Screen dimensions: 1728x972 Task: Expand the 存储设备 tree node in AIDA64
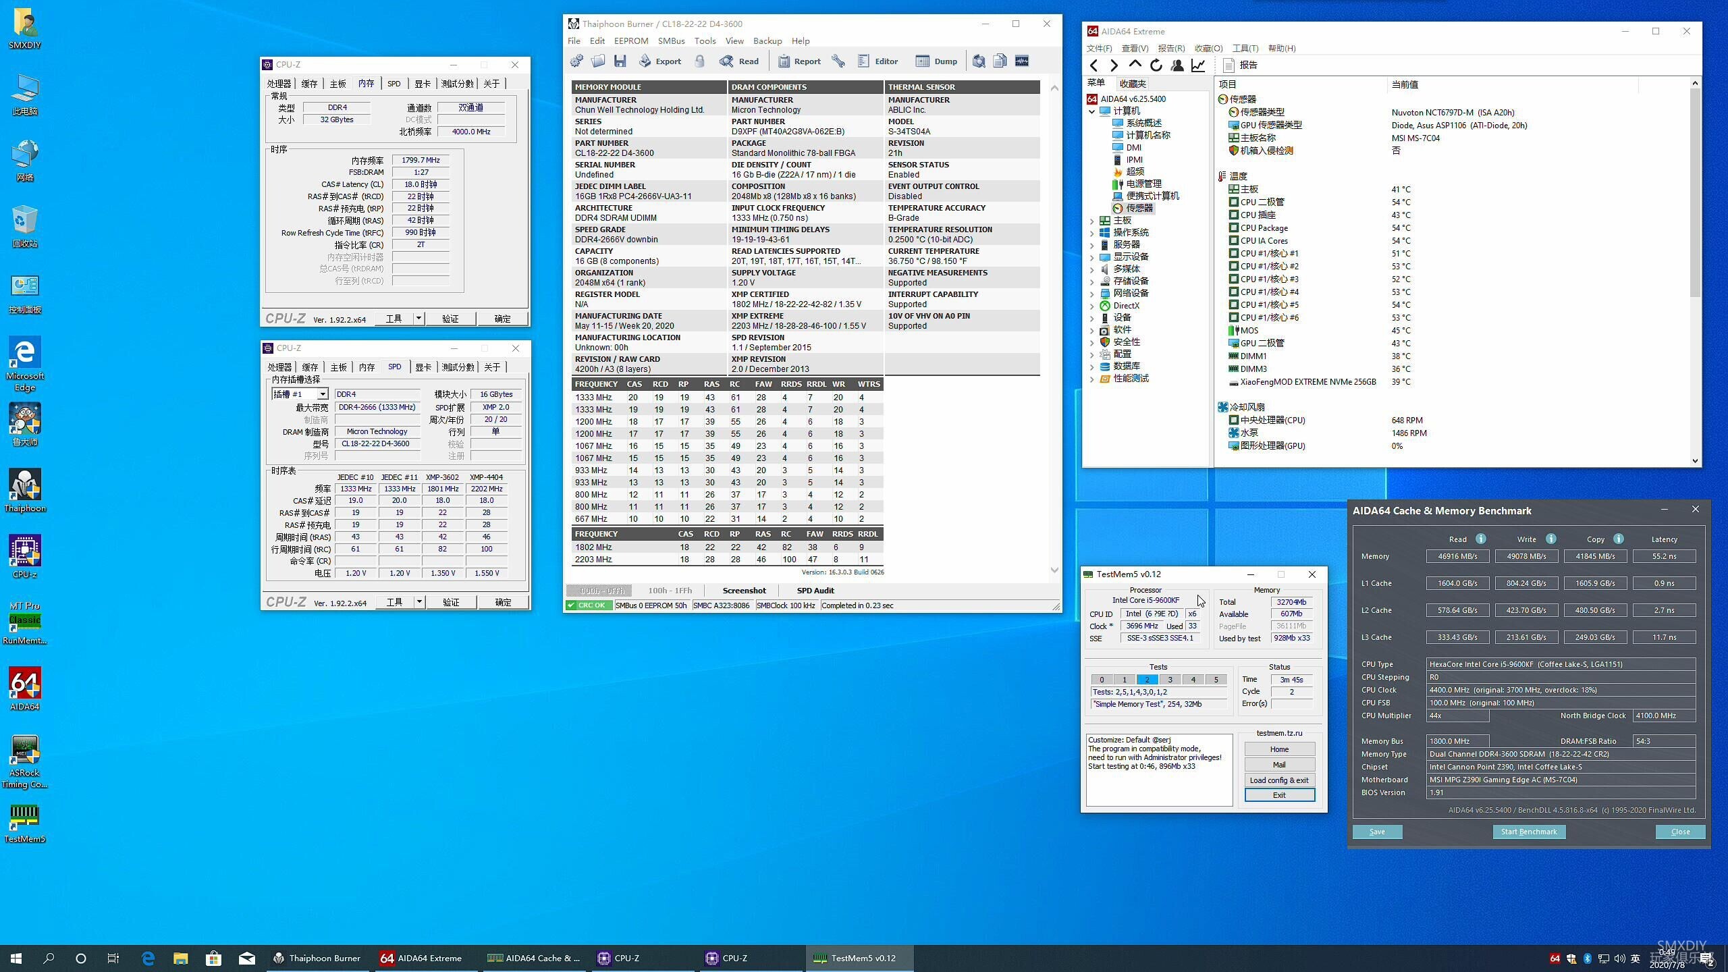coord(1092,281)
